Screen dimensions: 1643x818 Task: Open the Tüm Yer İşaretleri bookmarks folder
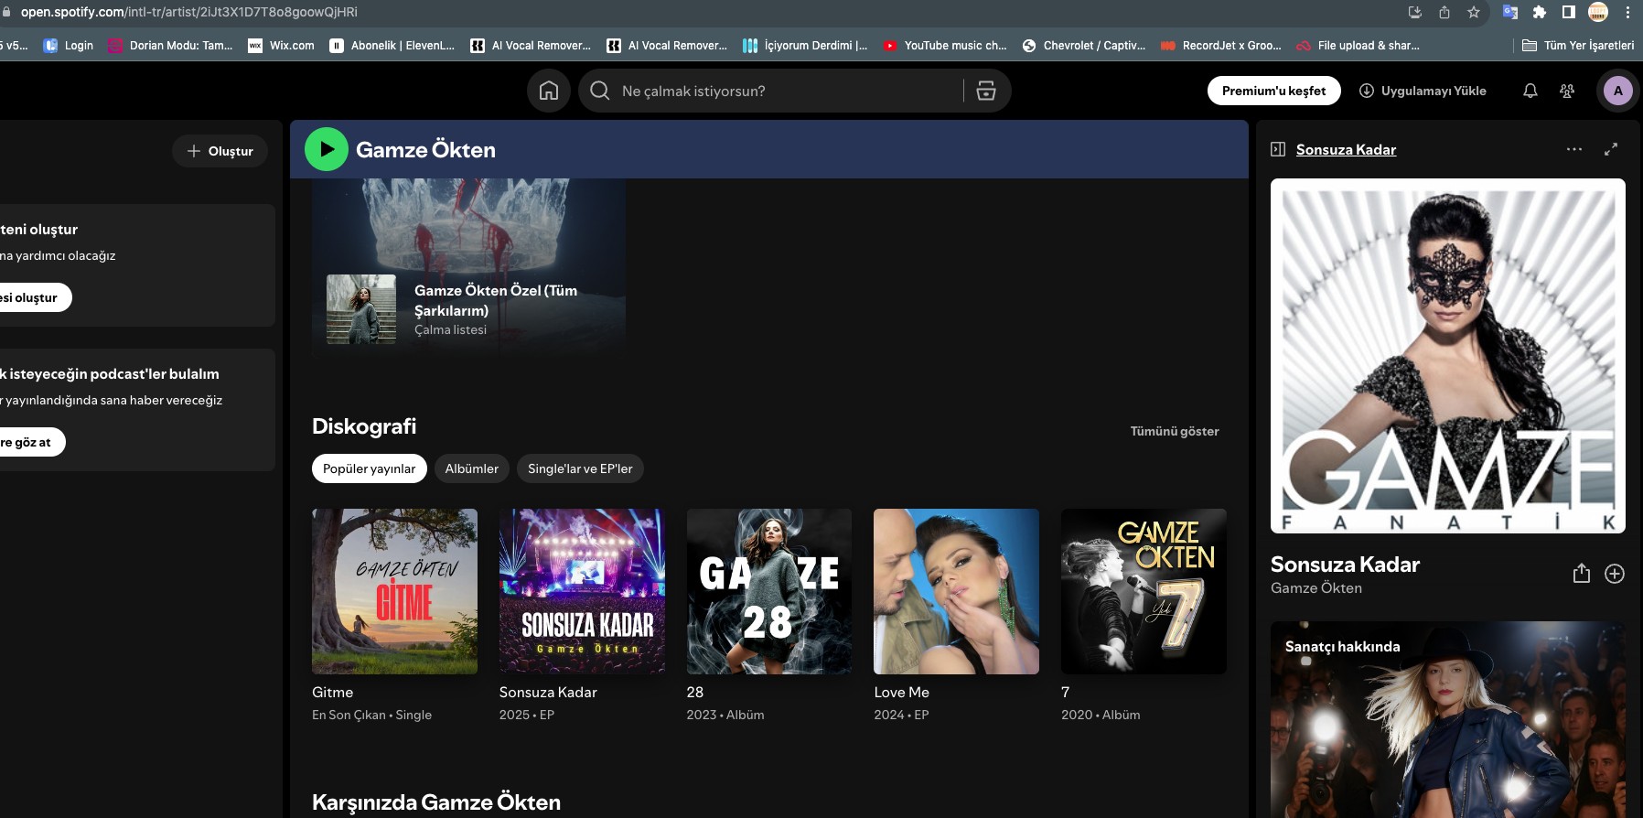tap(1578, 45)
